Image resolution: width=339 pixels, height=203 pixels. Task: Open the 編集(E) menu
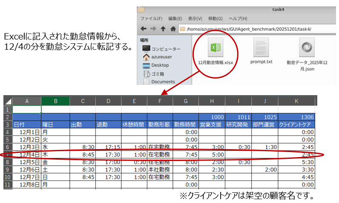click(175, 19)
